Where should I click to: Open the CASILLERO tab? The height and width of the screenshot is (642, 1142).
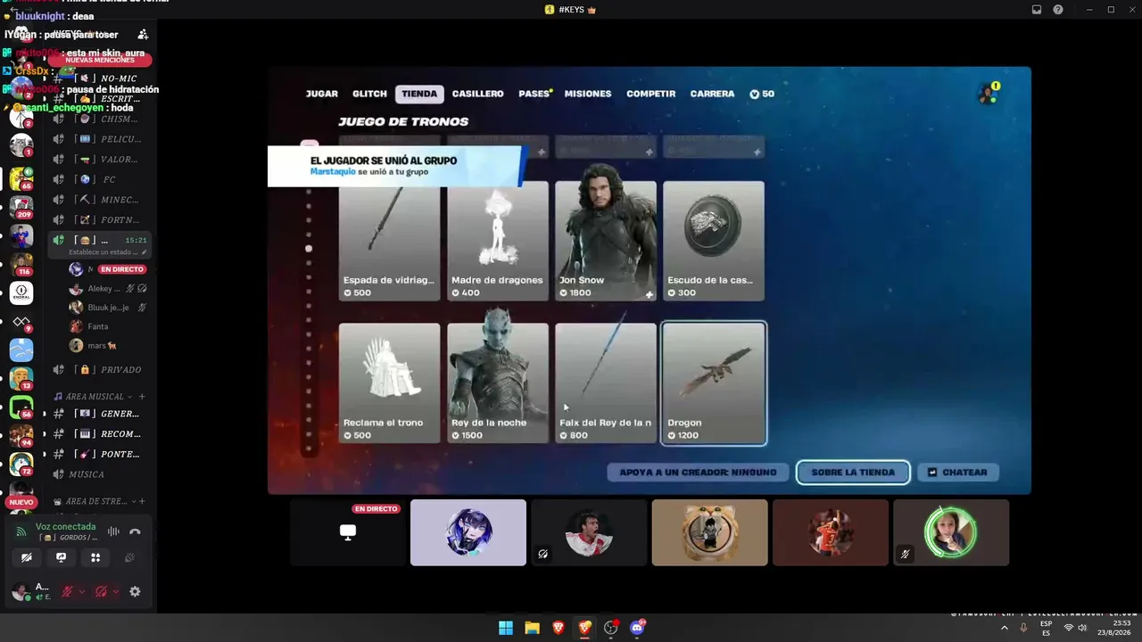click(477, 94)
